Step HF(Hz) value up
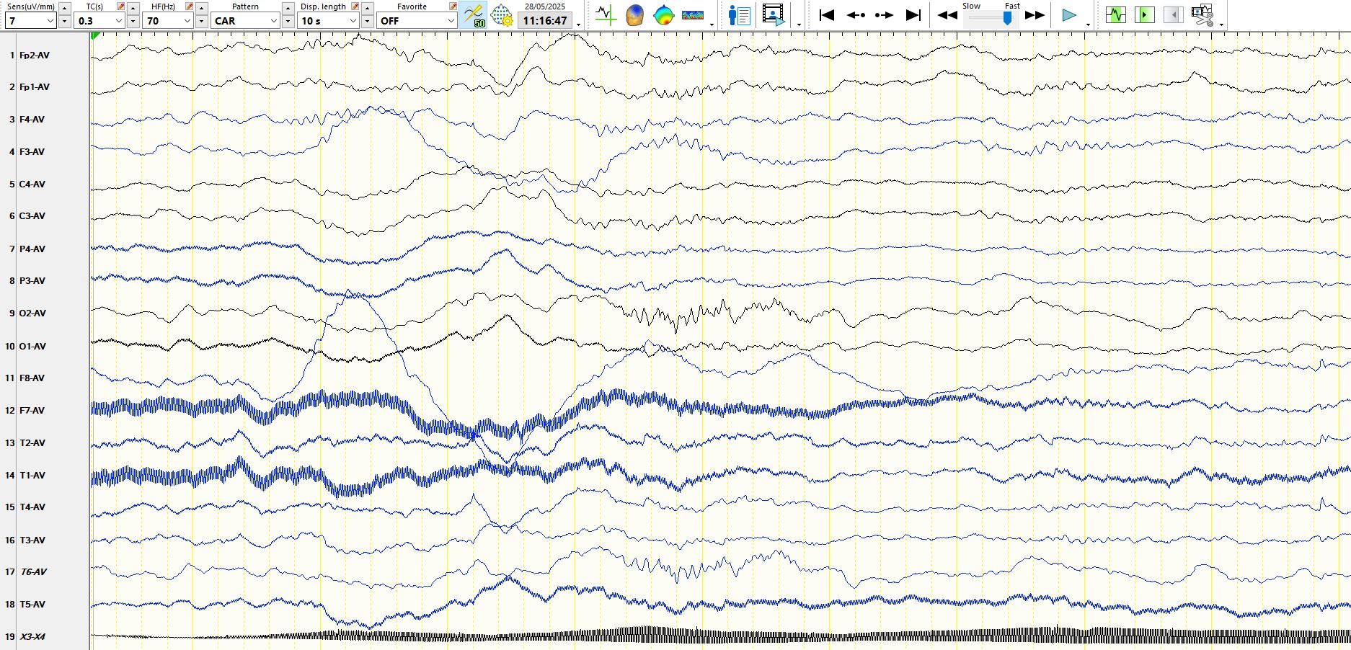1351x650 pixels. pyautogui.click(x=202, y=8)
